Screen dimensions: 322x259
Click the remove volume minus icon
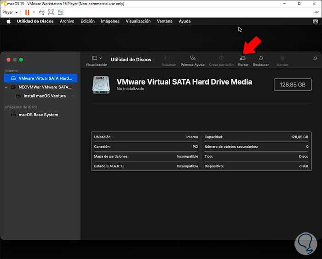173,58
